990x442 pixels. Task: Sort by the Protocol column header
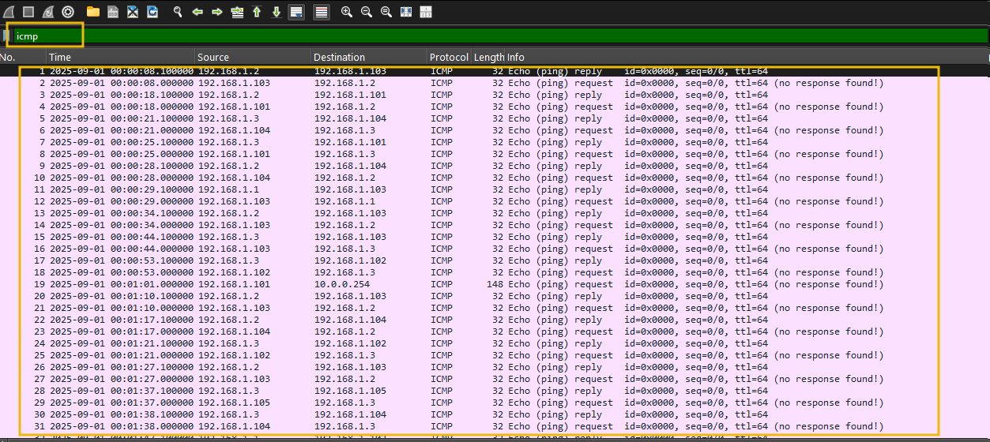point(449,57)
